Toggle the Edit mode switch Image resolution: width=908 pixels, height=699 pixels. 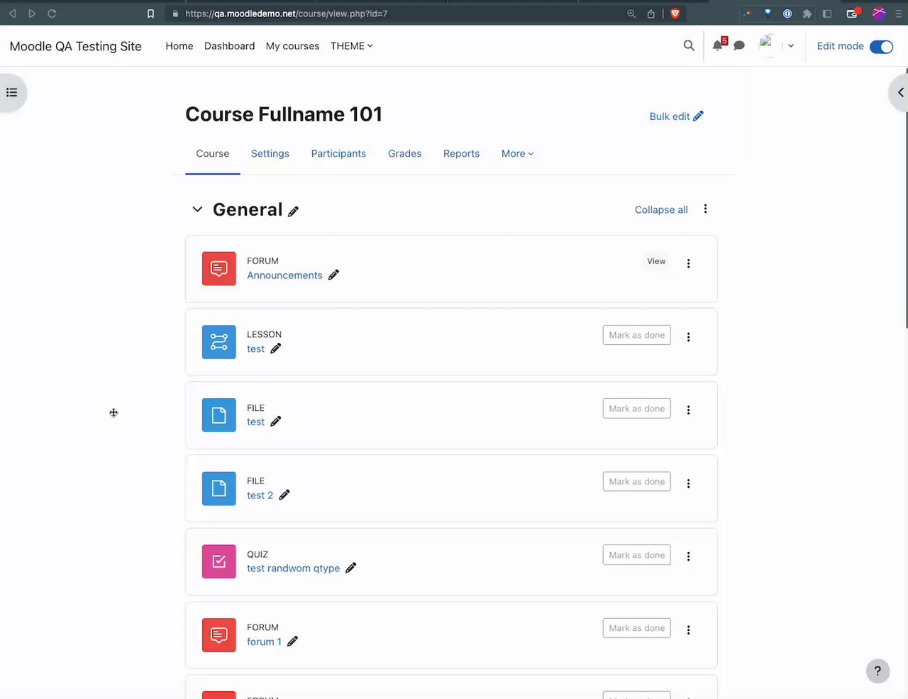click(x=881, y=46)
